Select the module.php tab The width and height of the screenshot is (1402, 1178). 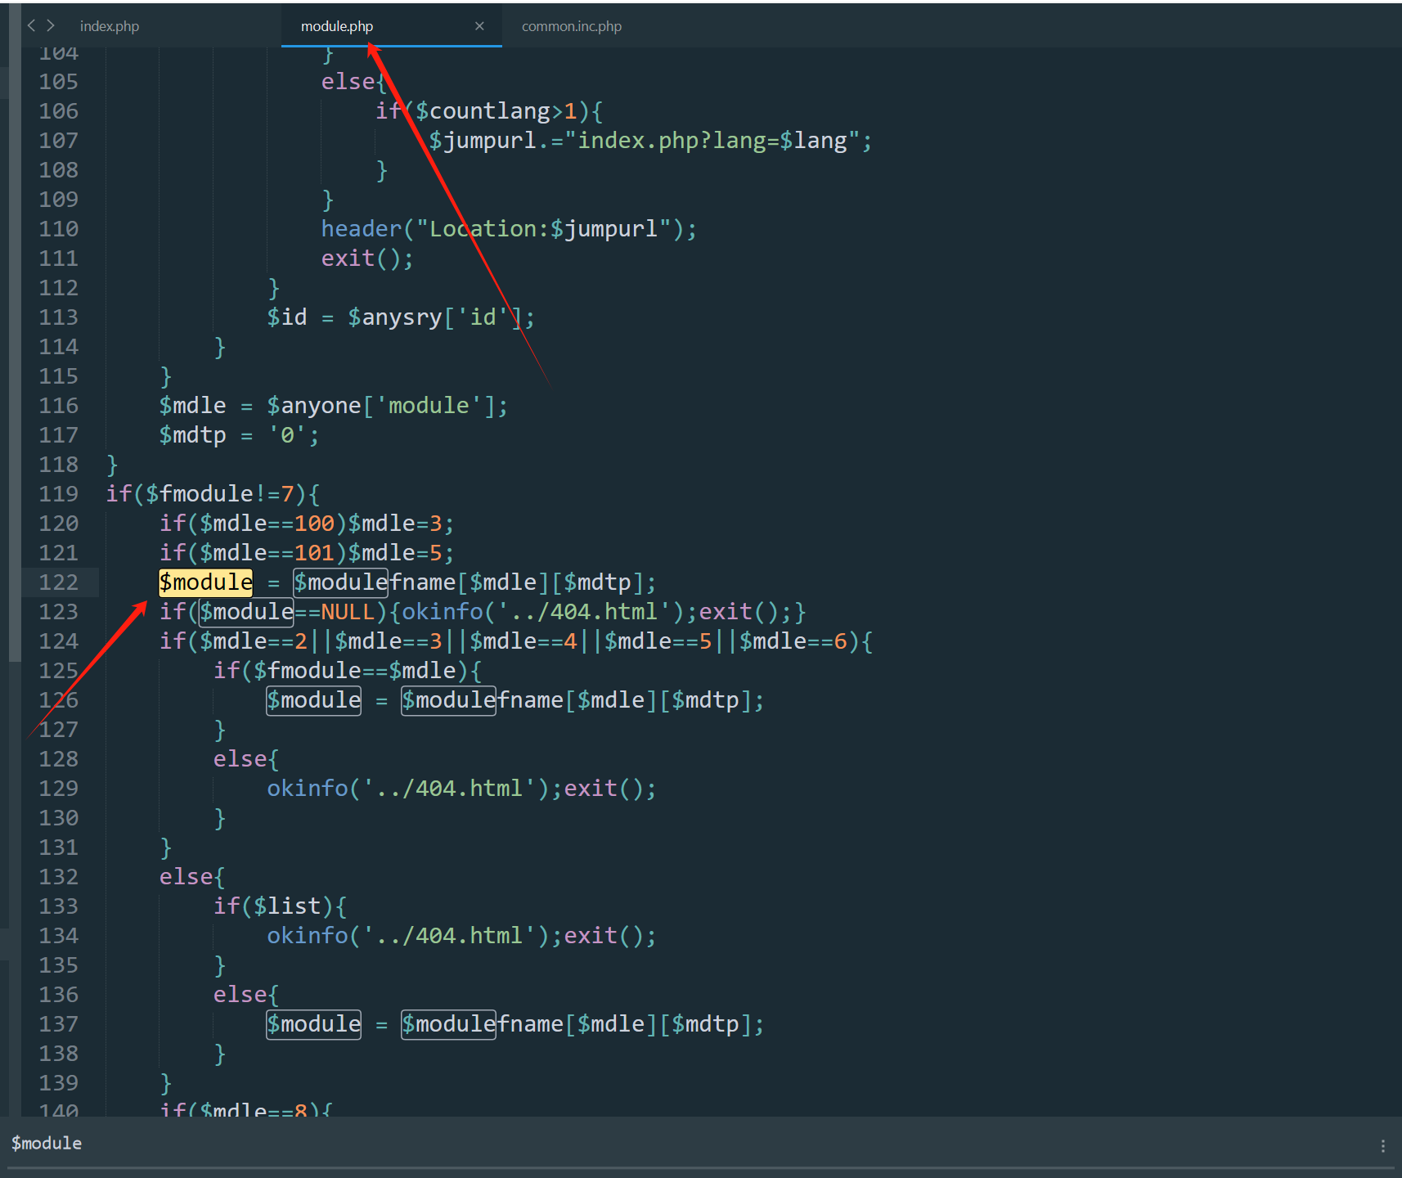pyautogui.click(x=337, y=26)
